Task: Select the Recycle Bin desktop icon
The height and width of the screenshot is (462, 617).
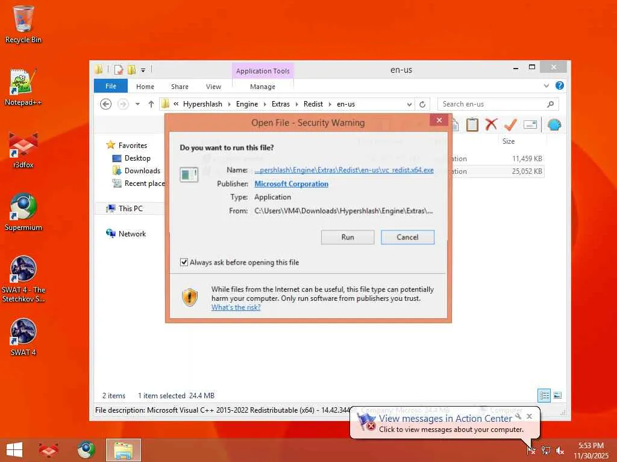Action: coord(23,24)
